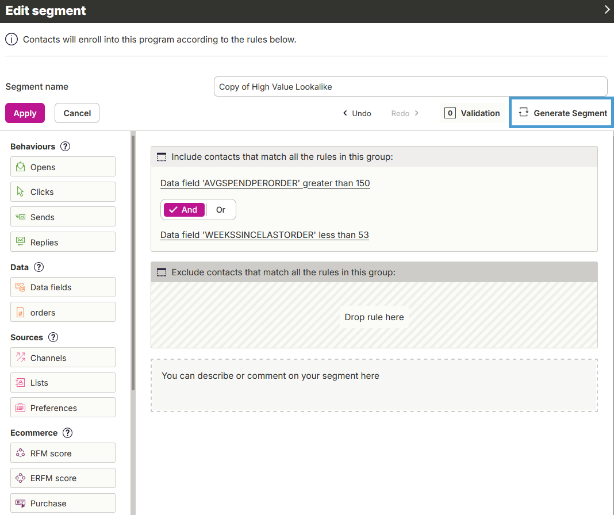Viewport: 614px width, 515px height.
Task: Click the validation count box showing 0
Action: (x=450, y=113)
